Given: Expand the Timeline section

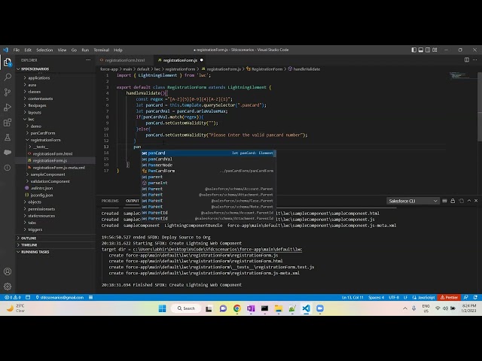Looking at the screenshot, I should coord(29,245).
